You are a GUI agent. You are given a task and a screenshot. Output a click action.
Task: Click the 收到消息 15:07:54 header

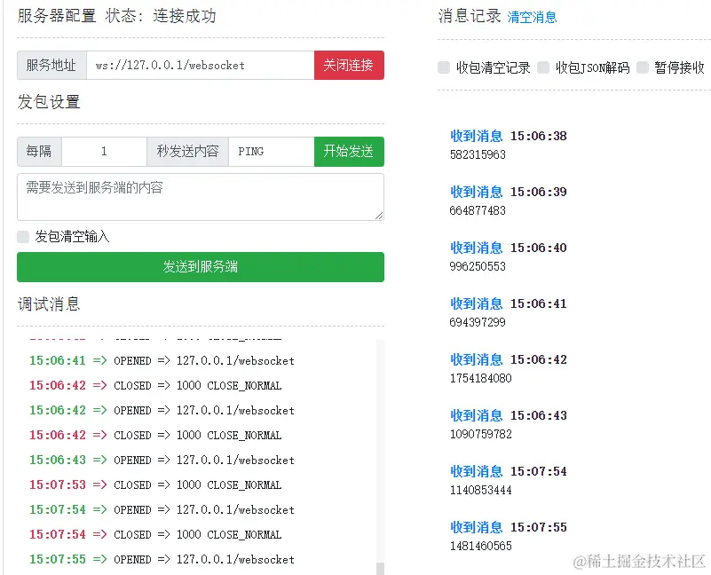pyautogui.click(x=509, y=471)
